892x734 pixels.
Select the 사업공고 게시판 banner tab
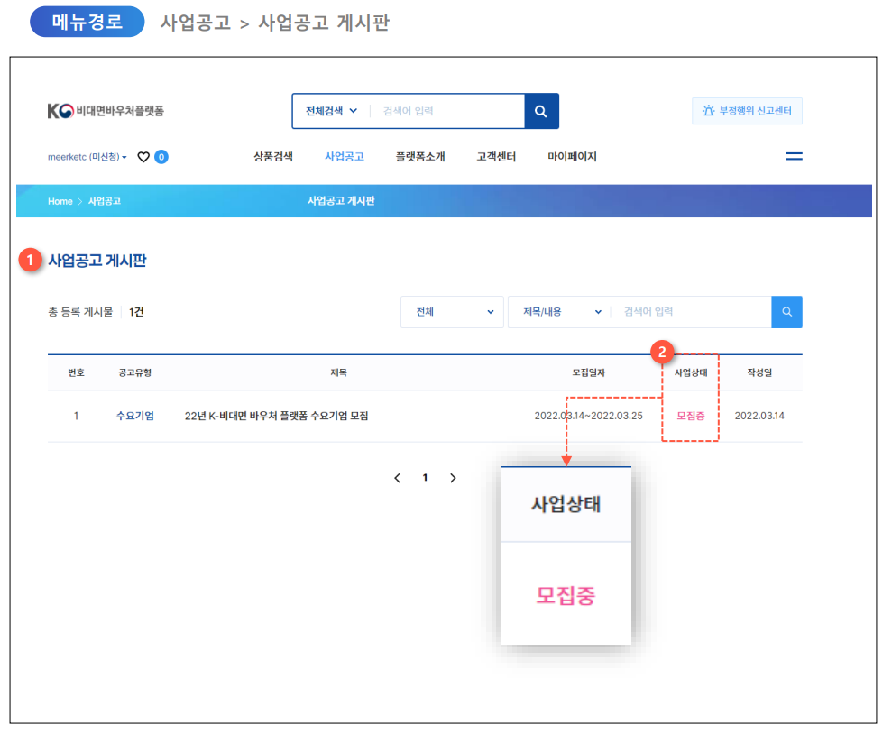(341, 201)
